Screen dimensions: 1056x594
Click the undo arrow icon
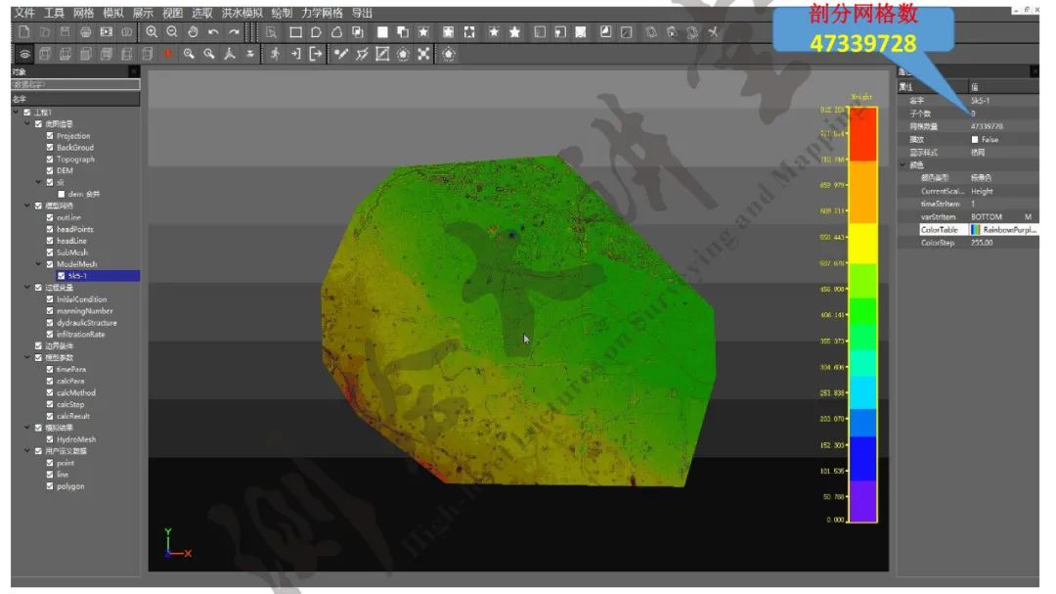click(x=213, y=32)
